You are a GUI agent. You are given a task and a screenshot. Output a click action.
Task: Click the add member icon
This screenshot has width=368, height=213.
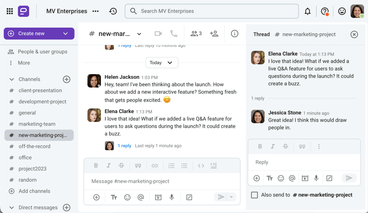214,34
